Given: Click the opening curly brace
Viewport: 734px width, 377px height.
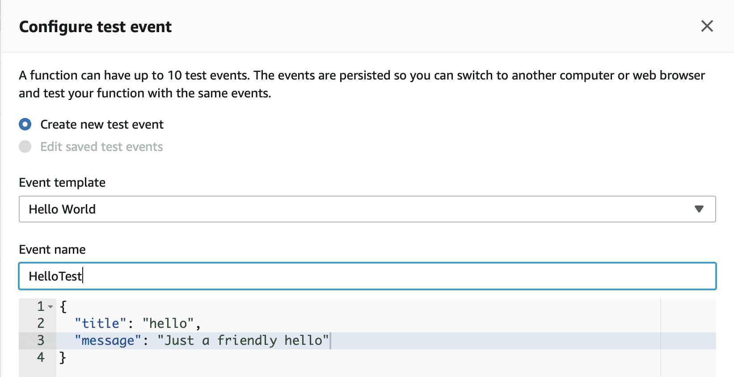Looking at the screenshot, I should point(63,306).
